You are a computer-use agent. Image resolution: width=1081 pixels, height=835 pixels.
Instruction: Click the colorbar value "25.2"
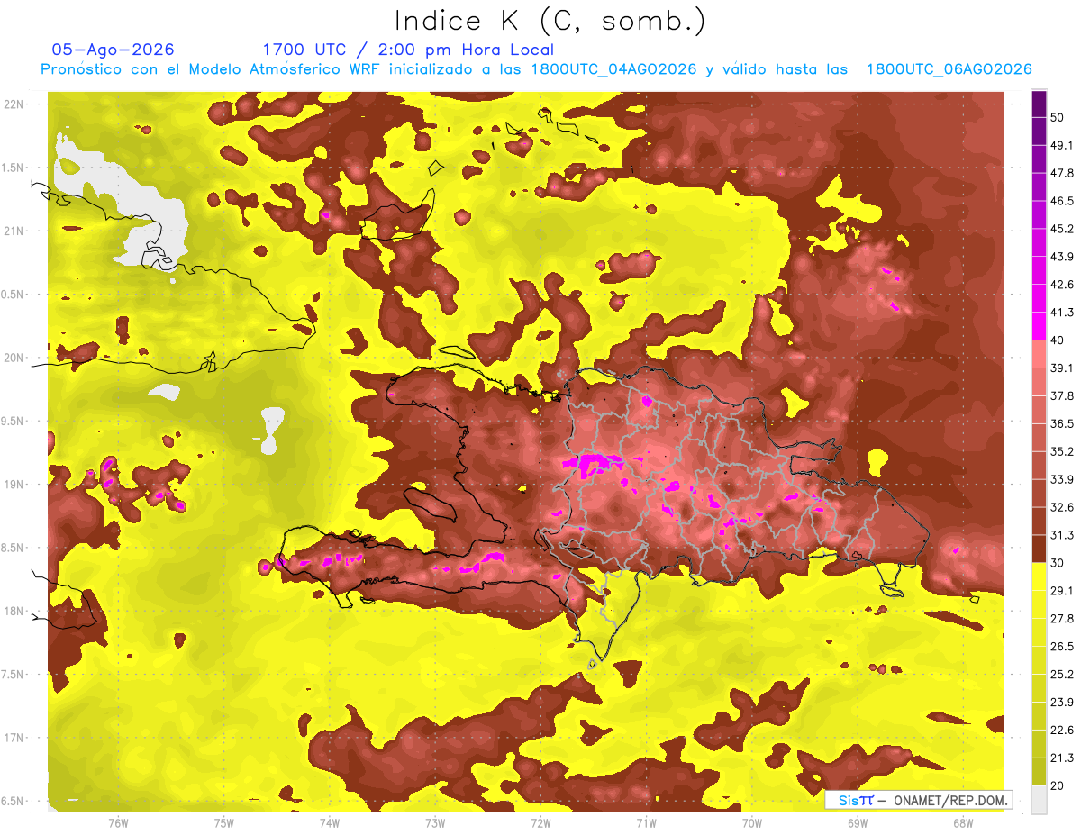click(x=1061, y=674)
